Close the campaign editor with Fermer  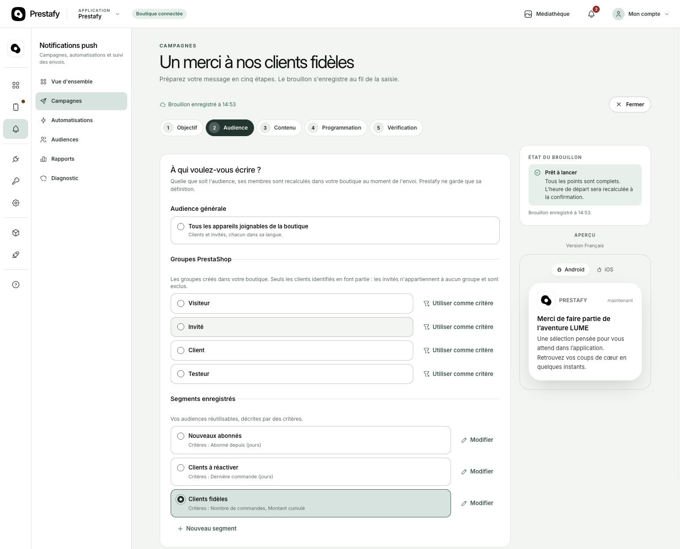(x=630, y=105)
